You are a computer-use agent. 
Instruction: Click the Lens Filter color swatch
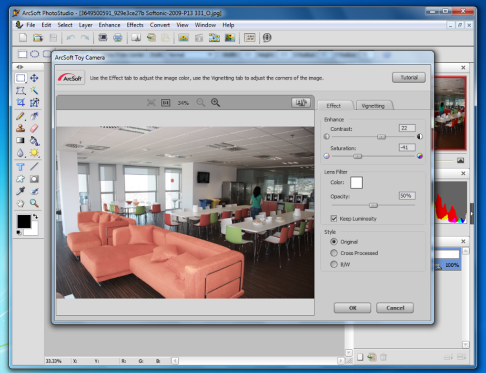point(356,182)
